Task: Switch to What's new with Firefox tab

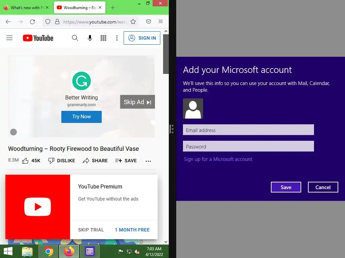Action: pyautogui.click(x=26, y=7)
